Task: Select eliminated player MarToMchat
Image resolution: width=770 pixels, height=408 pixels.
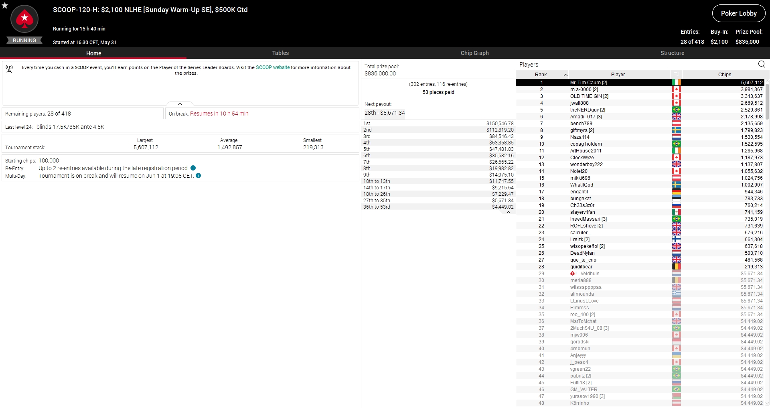Action: [x=640, y=321]
